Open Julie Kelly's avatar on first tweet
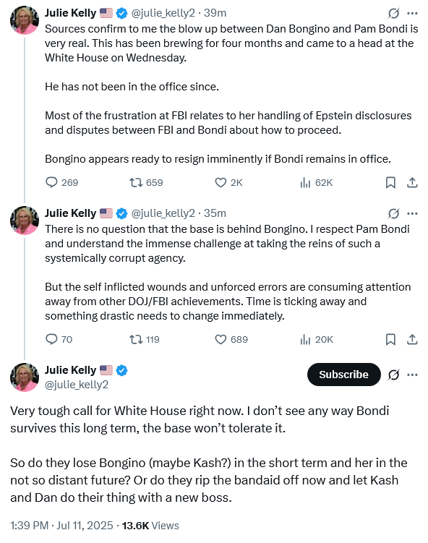The height and width of the screenshot is (543, 428). (25, 20)
